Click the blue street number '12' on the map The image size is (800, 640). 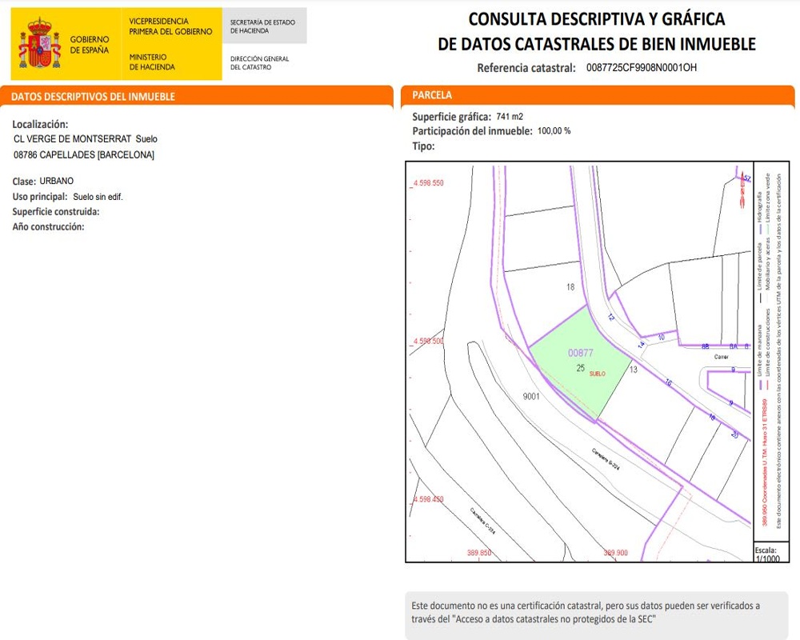click(610, 318)
